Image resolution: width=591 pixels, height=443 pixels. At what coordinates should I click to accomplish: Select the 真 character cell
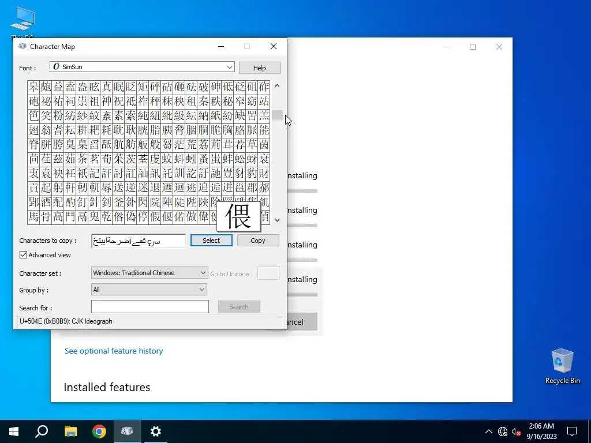pos(106,87)
